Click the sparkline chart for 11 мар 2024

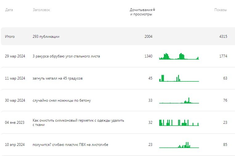coord(179,78)
